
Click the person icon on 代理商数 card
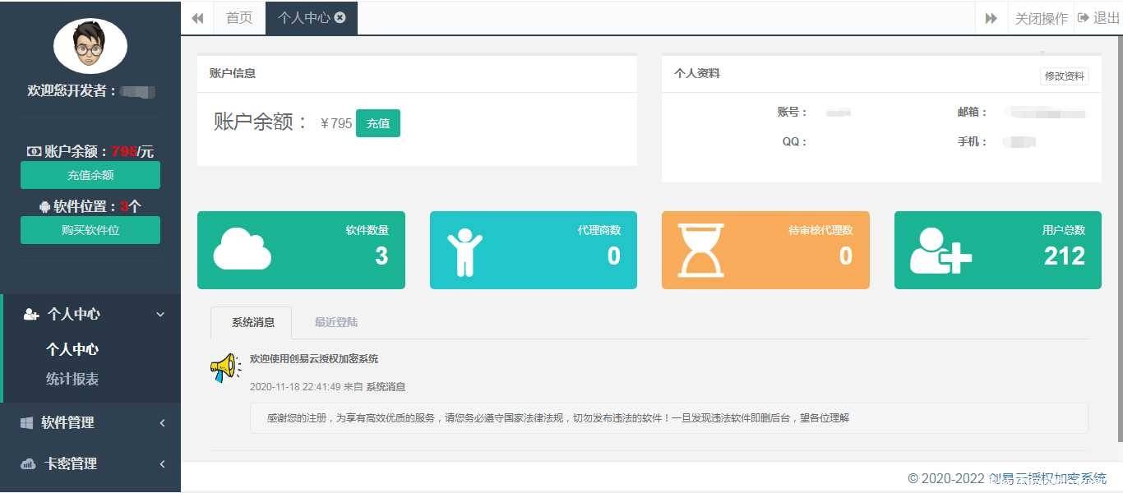(464, 251)
